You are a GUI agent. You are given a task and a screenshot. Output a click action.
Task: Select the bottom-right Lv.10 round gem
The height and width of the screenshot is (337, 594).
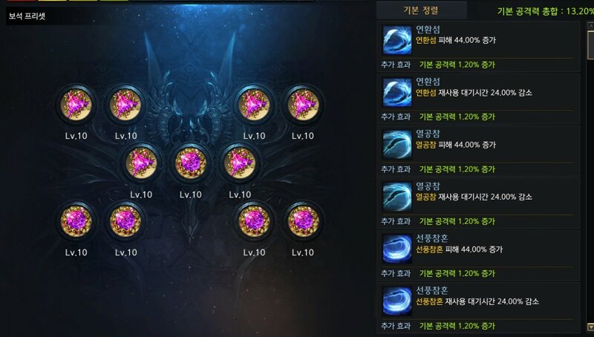click(303, 220)
